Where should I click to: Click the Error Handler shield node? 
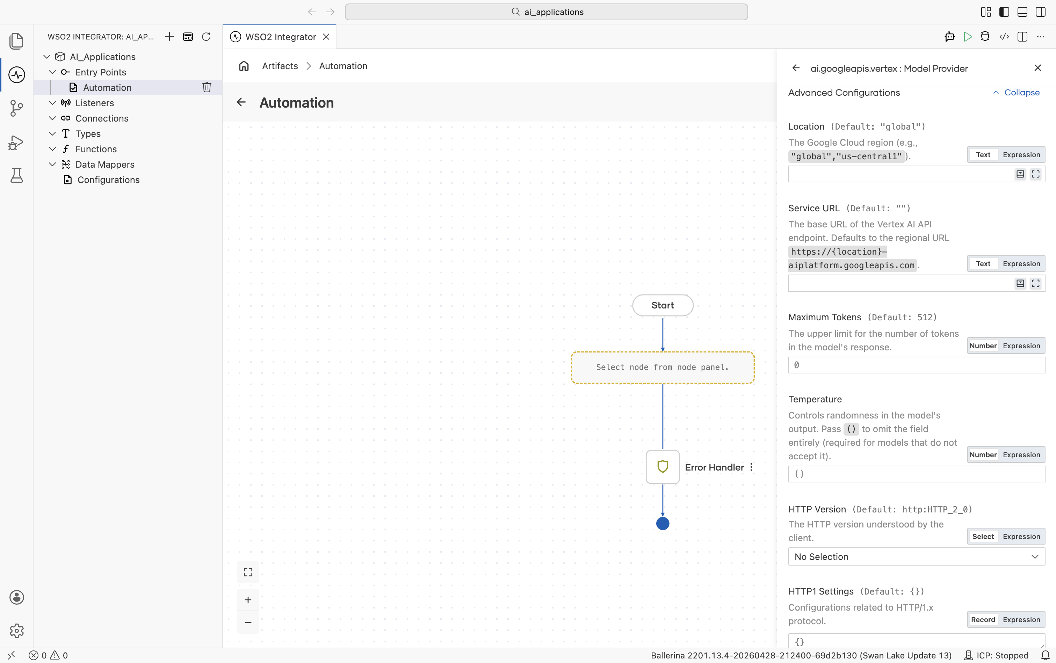(663, 467)
